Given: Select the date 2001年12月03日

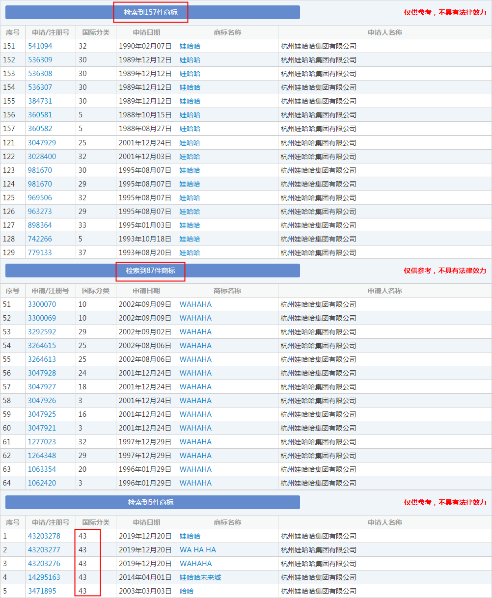Looking at the screenshot, I should coord(145,157).
